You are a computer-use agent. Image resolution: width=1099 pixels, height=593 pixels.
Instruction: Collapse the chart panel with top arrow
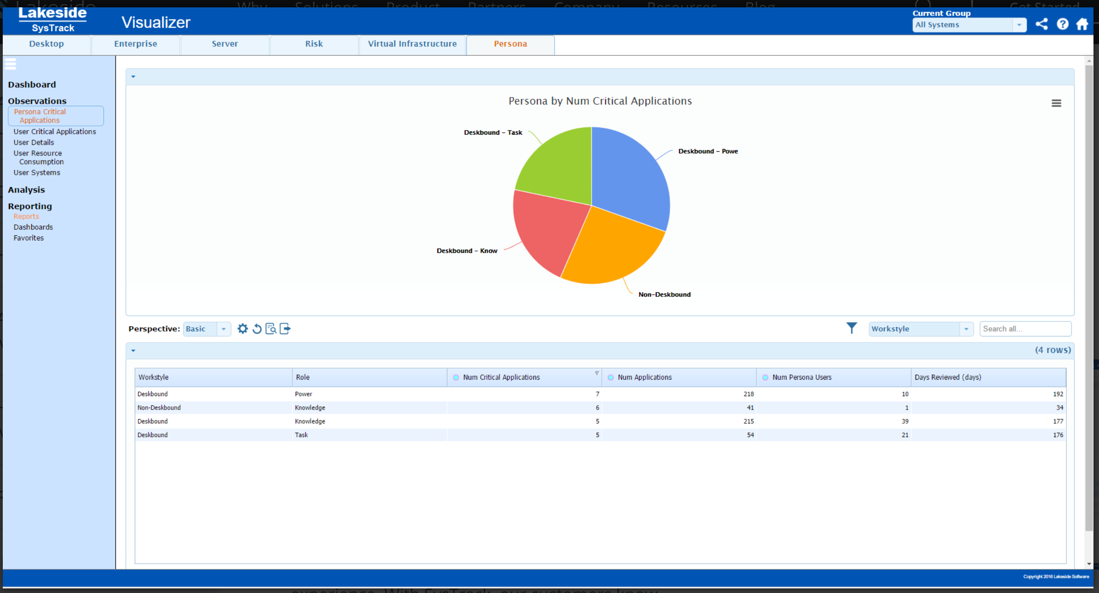tap(133, 77)
